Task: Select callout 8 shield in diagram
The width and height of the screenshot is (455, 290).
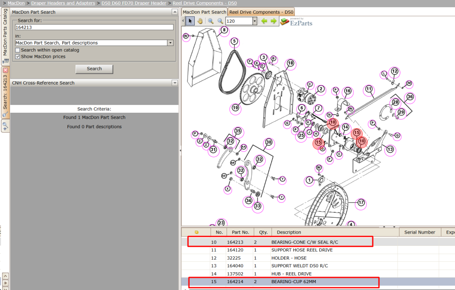Action: click(x=224, y=30)
